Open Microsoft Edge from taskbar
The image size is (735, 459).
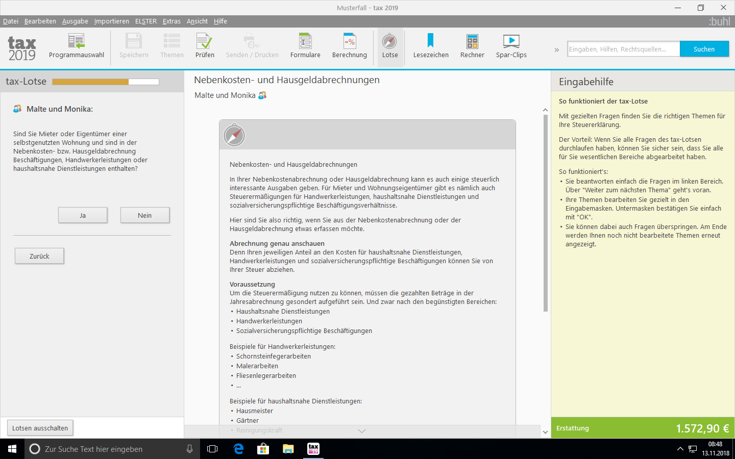[x=238, y=449]
